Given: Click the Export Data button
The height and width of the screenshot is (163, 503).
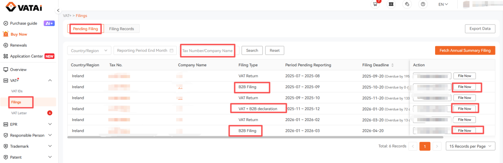Looking at the screenshot, I should (x=480, y=29).
